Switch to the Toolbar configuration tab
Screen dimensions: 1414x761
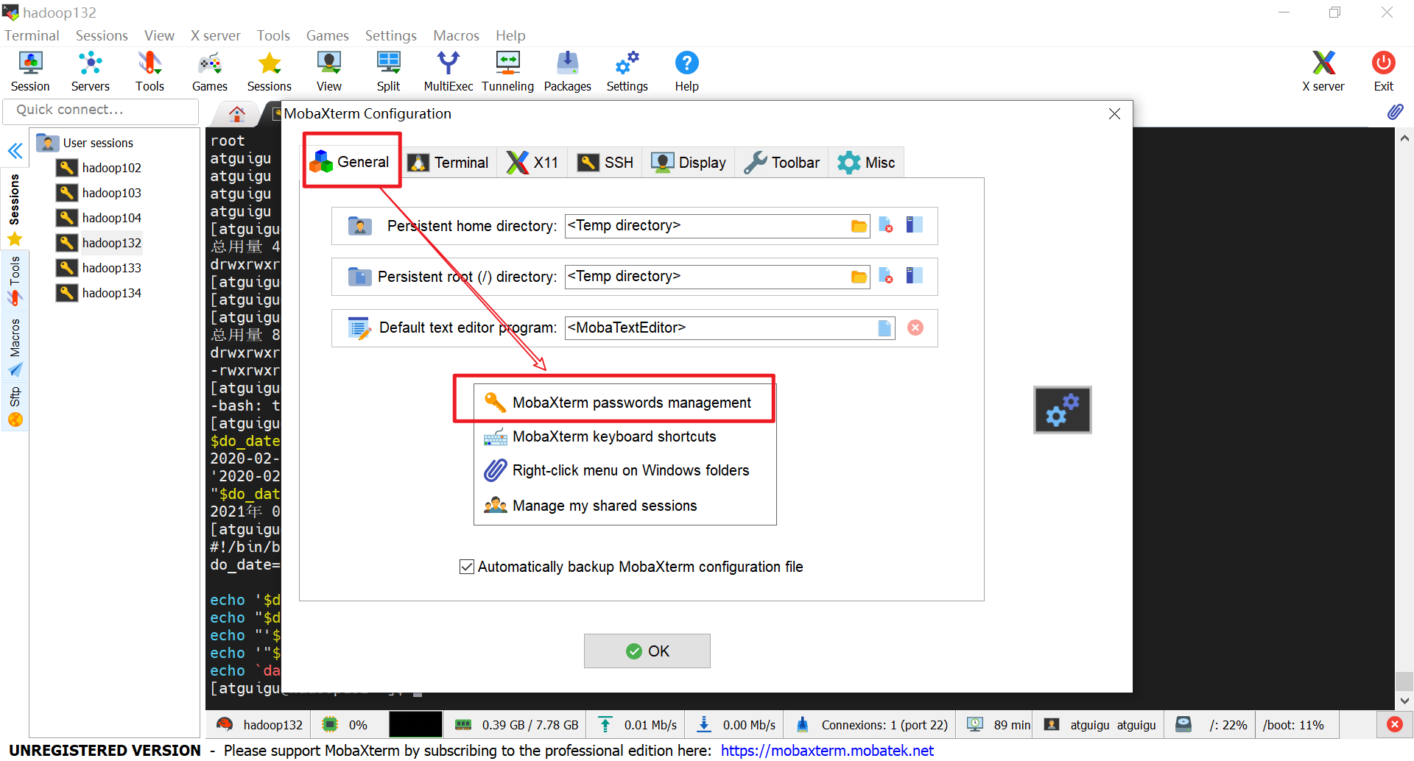[x=781, y=163]
